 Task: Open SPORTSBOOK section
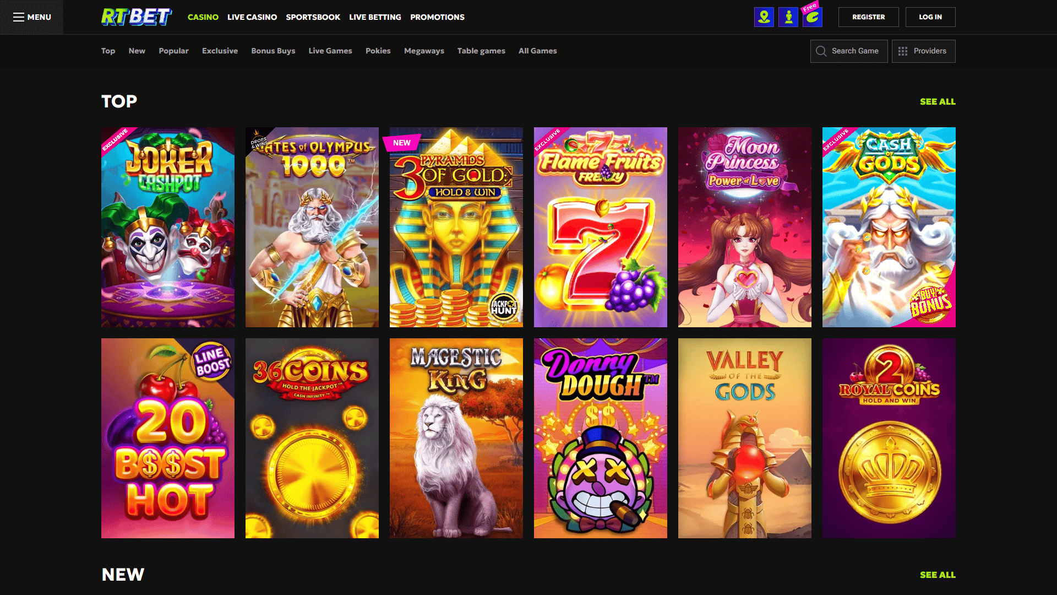[313, 17]
